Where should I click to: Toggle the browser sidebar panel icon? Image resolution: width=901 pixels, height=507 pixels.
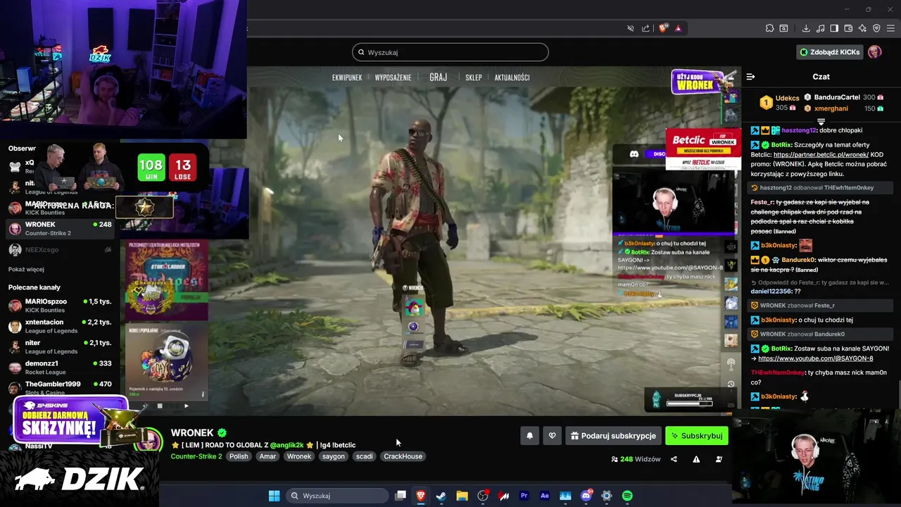[834, 28]
